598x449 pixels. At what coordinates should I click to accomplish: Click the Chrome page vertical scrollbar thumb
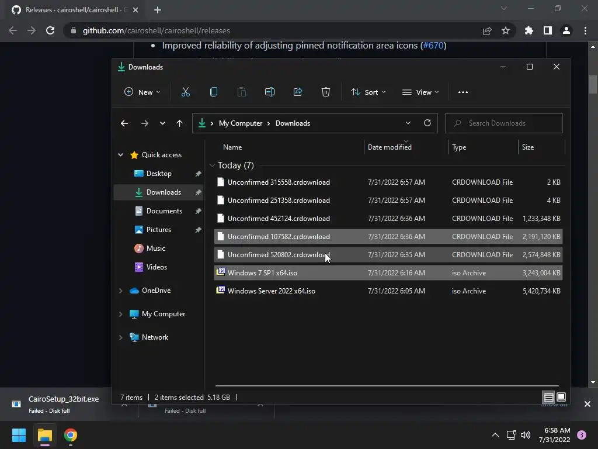pos(593,84)
